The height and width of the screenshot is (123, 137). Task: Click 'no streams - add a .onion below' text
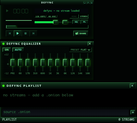point(38,95)
